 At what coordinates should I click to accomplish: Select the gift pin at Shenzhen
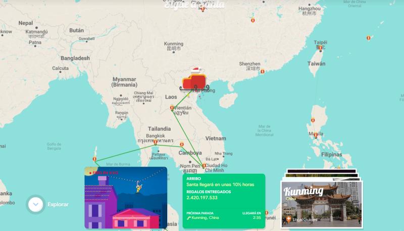(262, 71)
